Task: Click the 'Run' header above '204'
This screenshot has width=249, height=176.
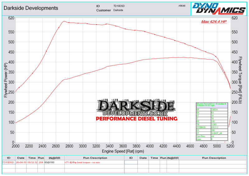Action: pos(41,158)
